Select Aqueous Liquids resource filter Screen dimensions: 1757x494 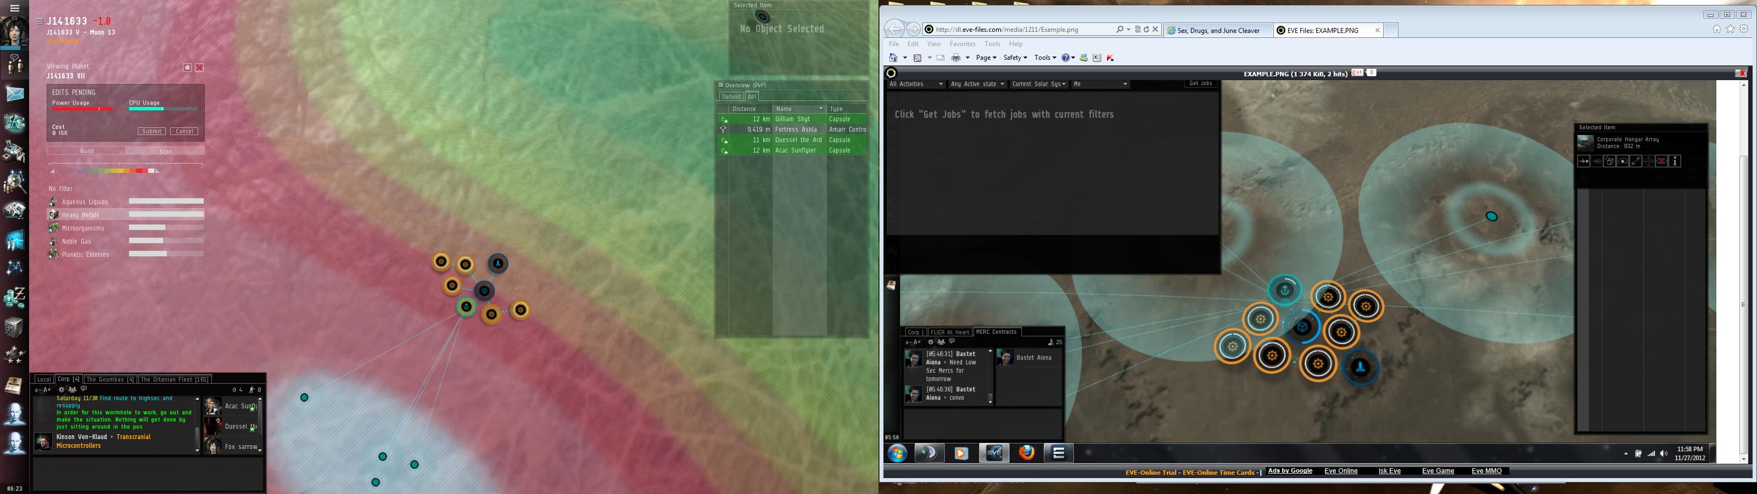click(x=126, y=202)
